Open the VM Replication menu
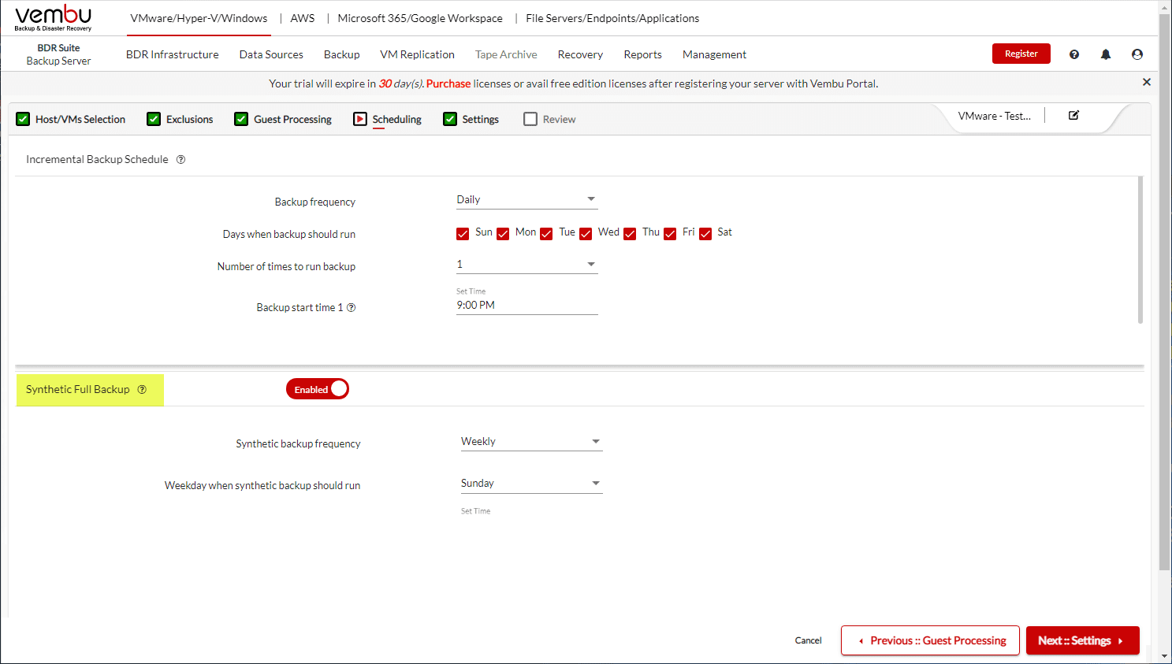The height and width of the screenshot is (664, 1172). 417,54
